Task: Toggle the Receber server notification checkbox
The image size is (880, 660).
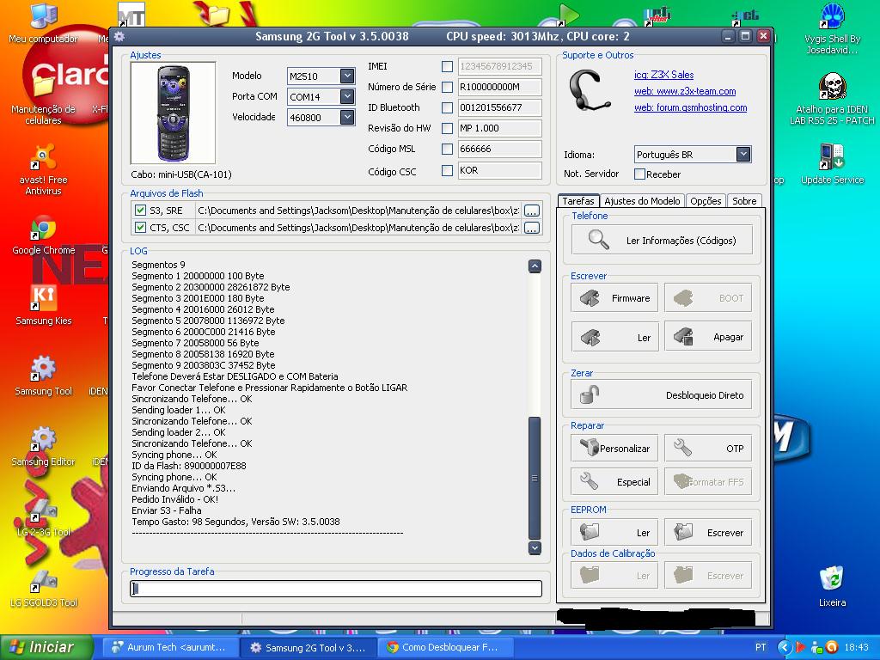Action: pos(639,174)
